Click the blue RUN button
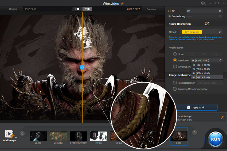 coord(216,139)
